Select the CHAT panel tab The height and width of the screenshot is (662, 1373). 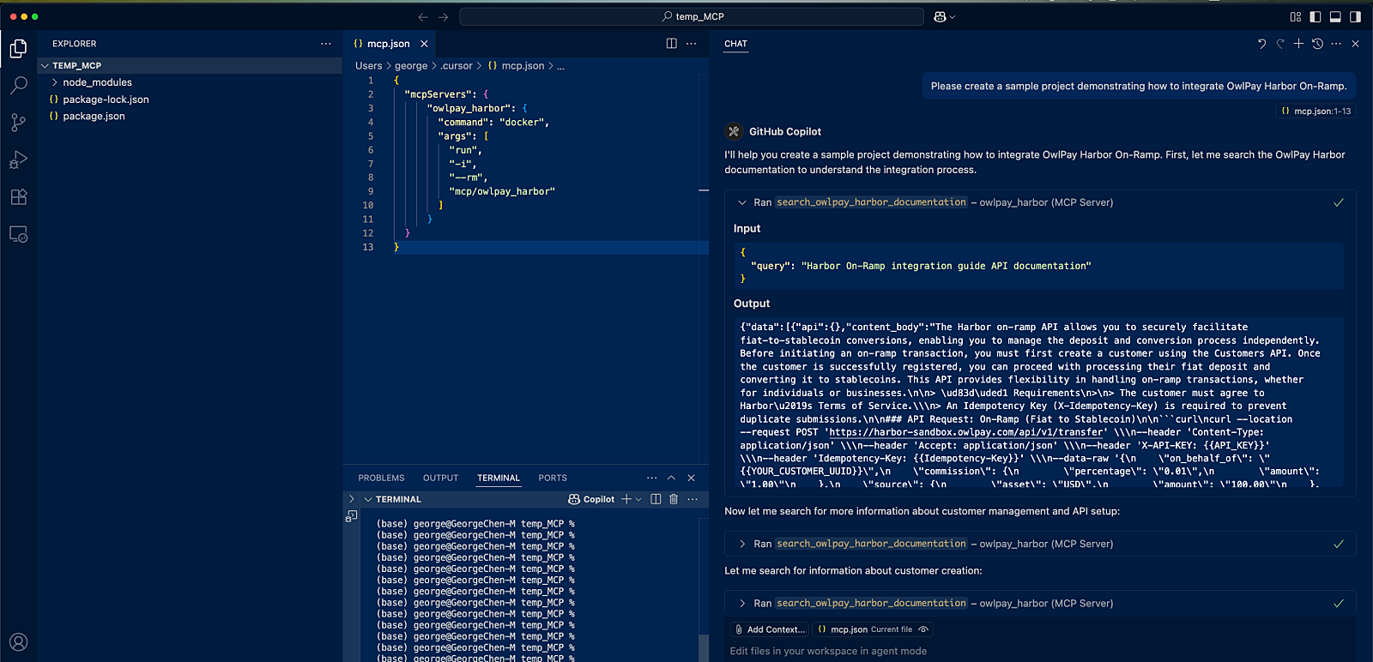pos(735,44)
